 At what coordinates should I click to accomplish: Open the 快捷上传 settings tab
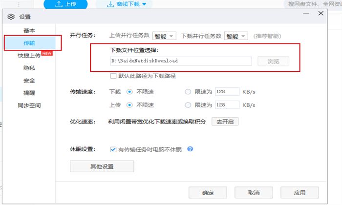(29, 56)
